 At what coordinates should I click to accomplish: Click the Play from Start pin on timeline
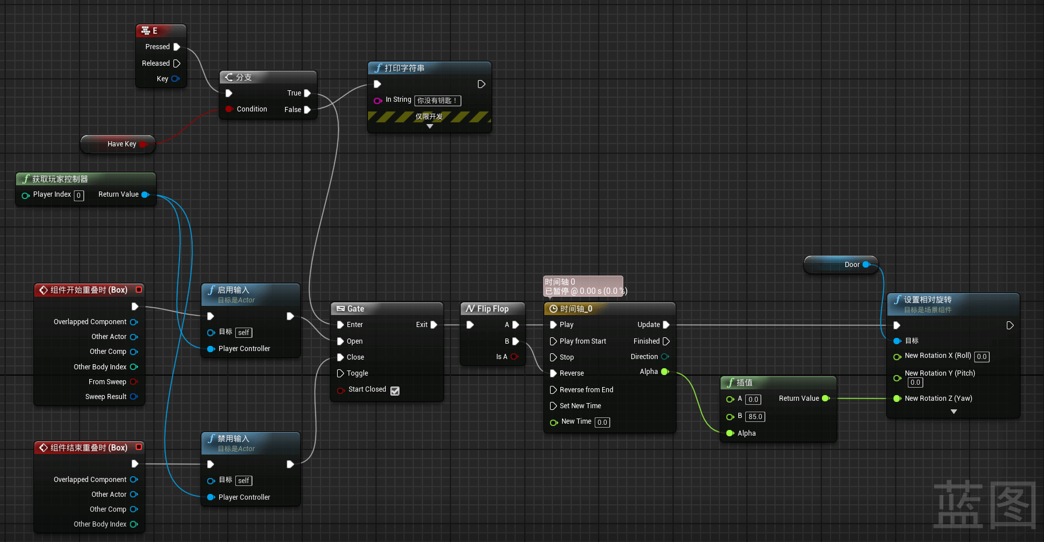[553, 341]
